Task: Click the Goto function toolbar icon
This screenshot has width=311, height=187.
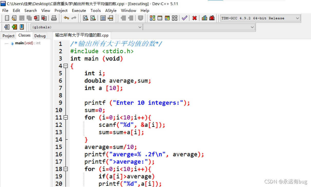Action: click(103, 18)
